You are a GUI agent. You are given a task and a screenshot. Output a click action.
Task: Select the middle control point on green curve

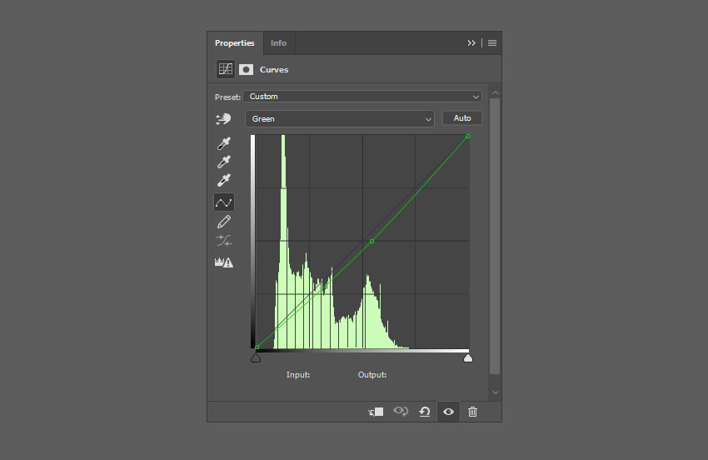[x=371, y=242]
